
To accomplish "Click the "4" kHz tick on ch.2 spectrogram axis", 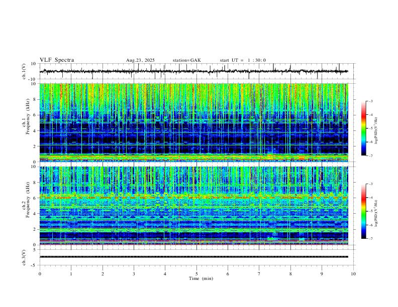I will tap(35, 214).
